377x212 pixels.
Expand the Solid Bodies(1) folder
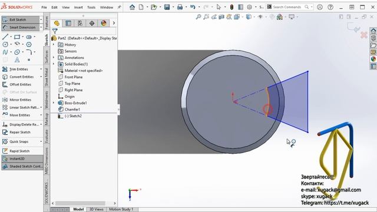[54, 64]
